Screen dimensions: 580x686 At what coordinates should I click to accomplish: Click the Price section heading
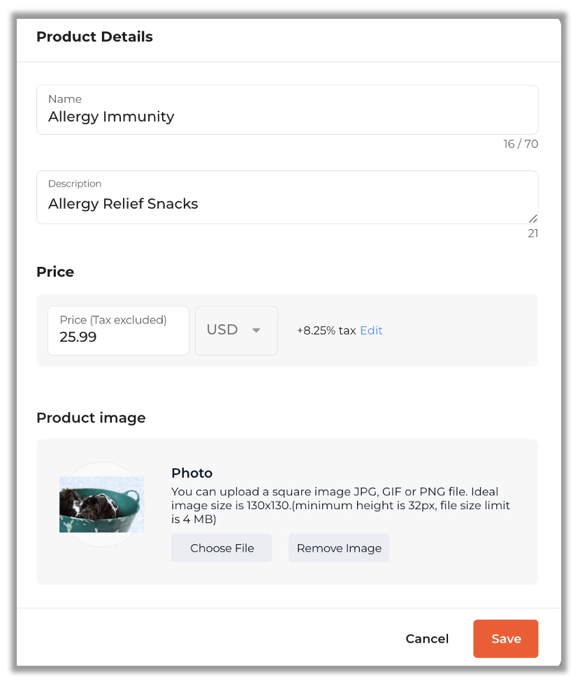tap(55, 272)
